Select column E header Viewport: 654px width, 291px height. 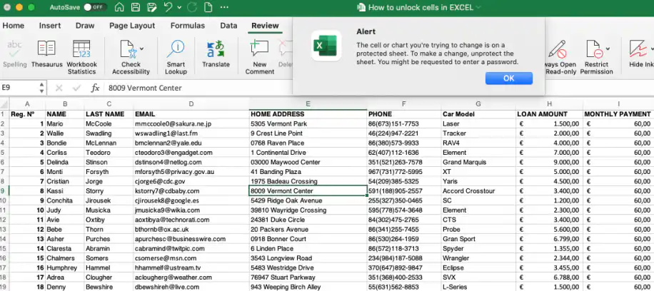(308, 104)
